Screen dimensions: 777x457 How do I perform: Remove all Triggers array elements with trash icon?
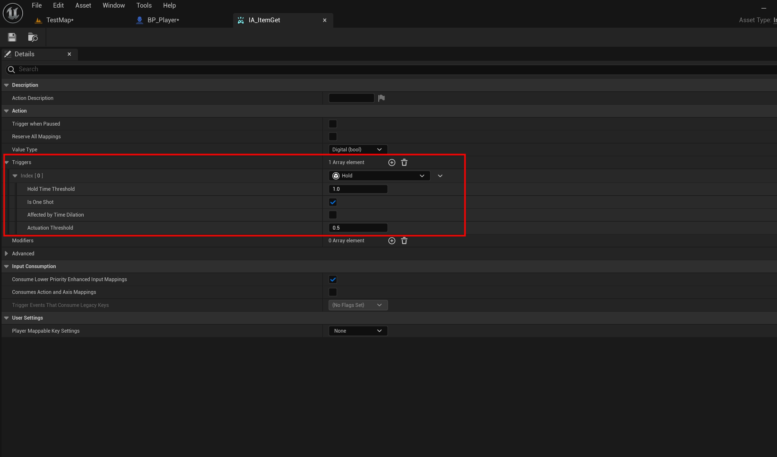[x=404, y=163]
